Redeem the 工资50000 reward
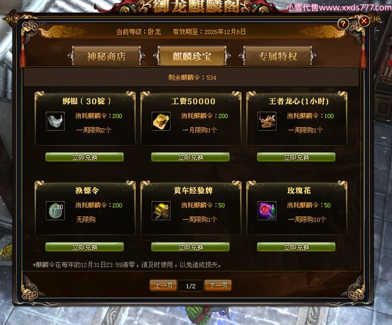The width and height of the screenshot is (392, 325). [x=190, y=157]
